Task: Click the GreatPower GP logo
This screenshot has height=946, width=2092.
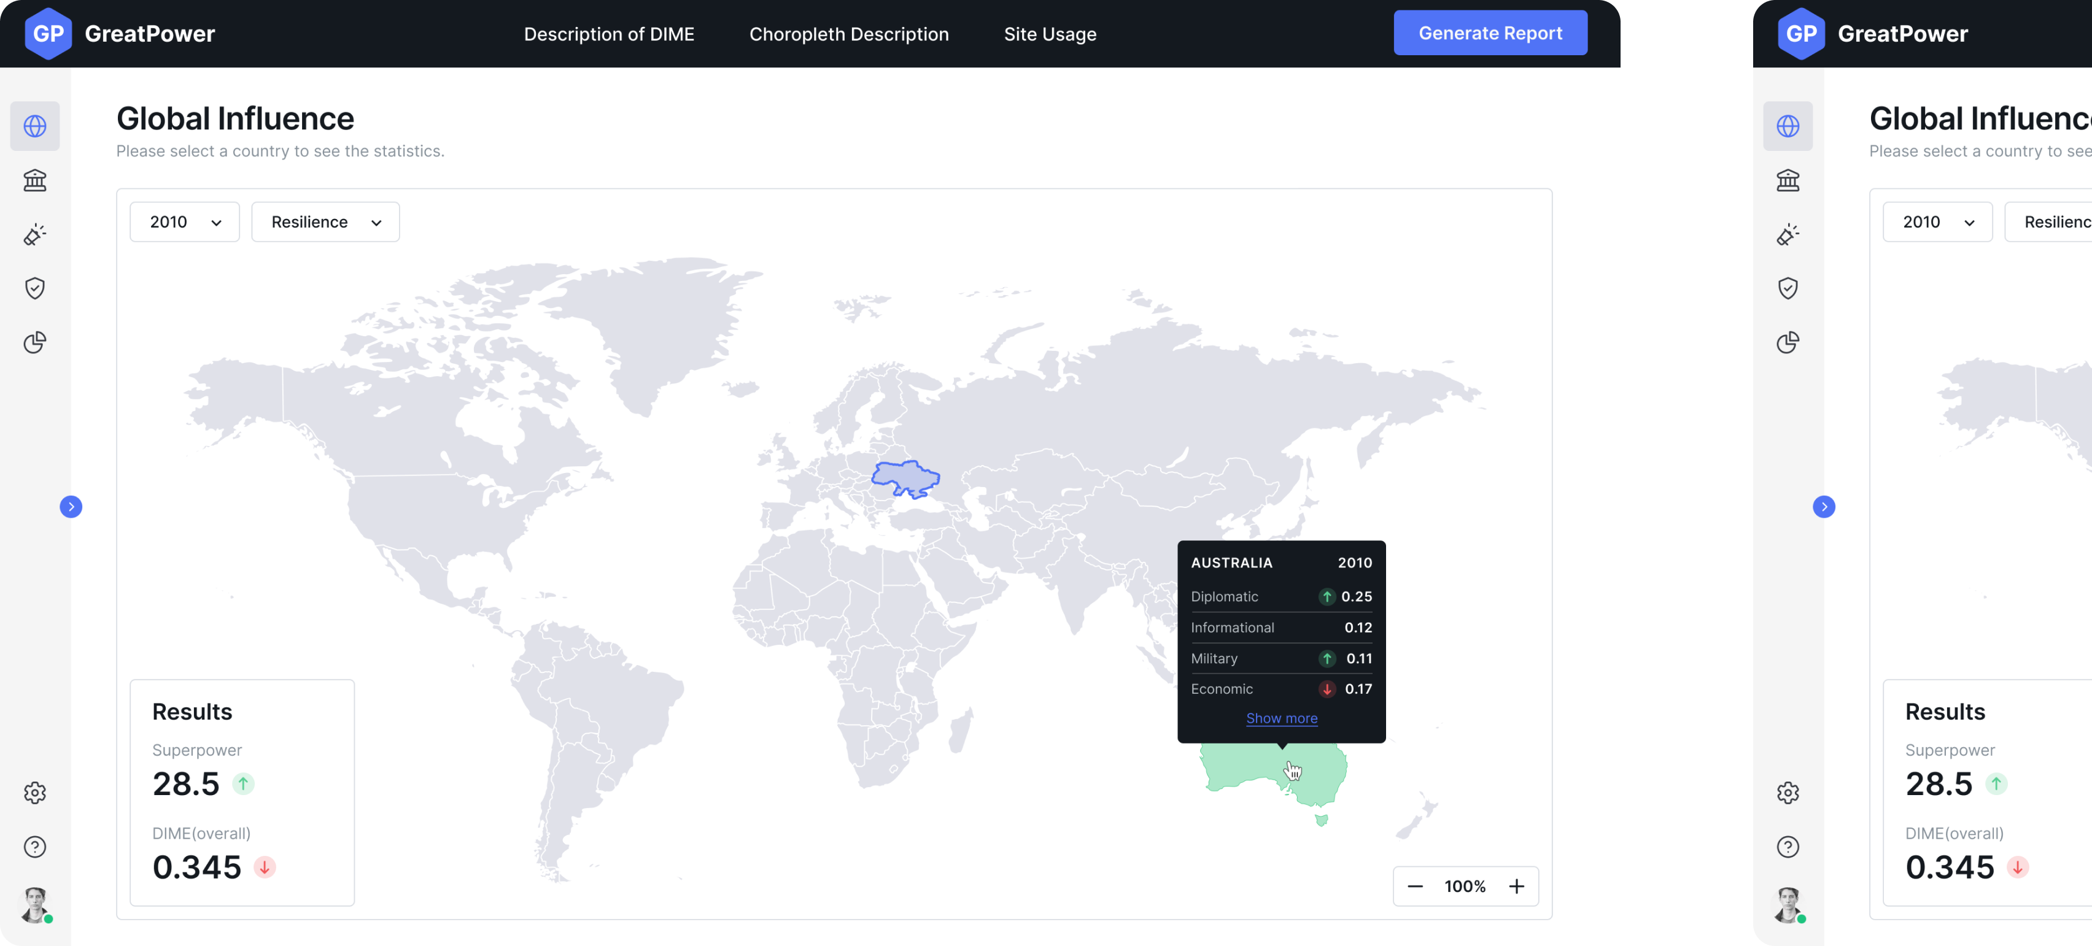Action: pos(48,33)
